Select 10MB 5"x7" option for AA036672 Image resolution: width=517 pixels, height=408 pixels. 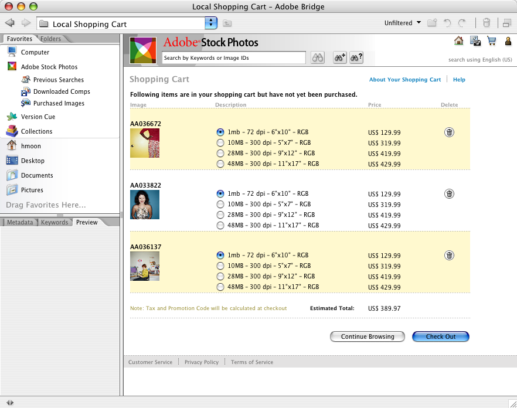point(220,143)
